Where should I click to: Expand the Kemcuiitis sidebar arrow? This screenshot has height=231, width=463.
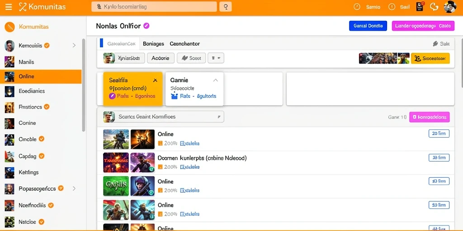[x=74, y=46]
